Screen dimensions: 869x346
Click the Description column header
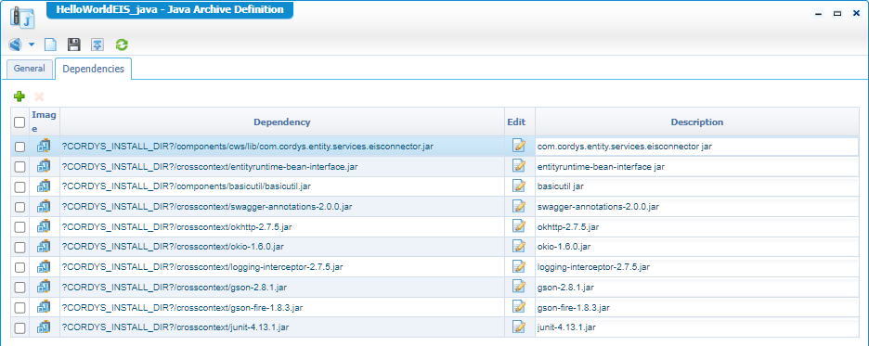pos(696,122)
